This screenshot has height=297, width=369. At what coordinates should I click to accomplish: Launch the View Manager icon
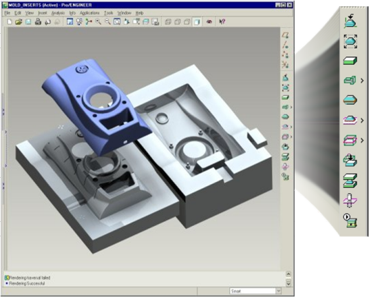(x=156, y=22)
